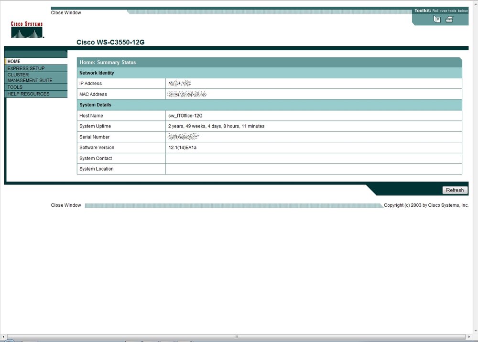
Task: Click the 'Serial Number' label
Action: pyautogui.click(x=94, y=137)
